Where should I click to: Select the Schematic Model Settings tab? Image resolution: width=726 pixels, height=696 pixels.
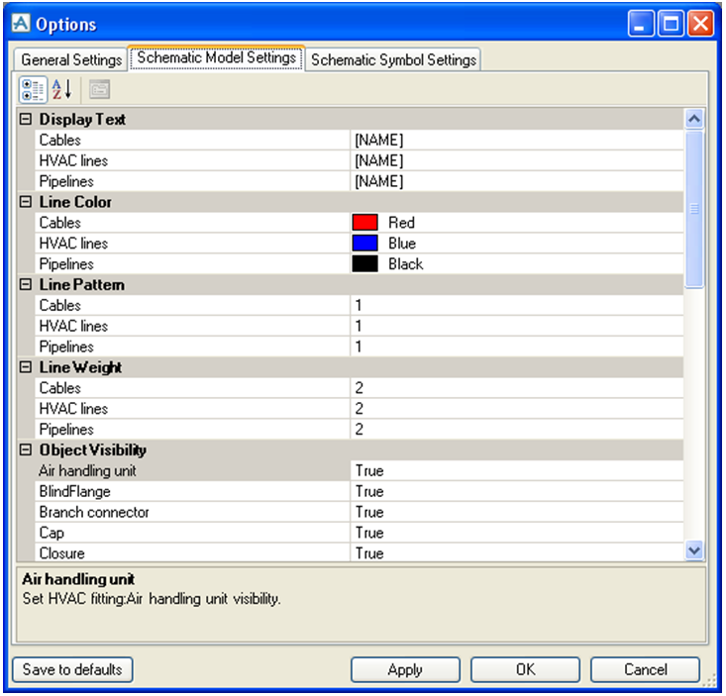click(216, 58)
